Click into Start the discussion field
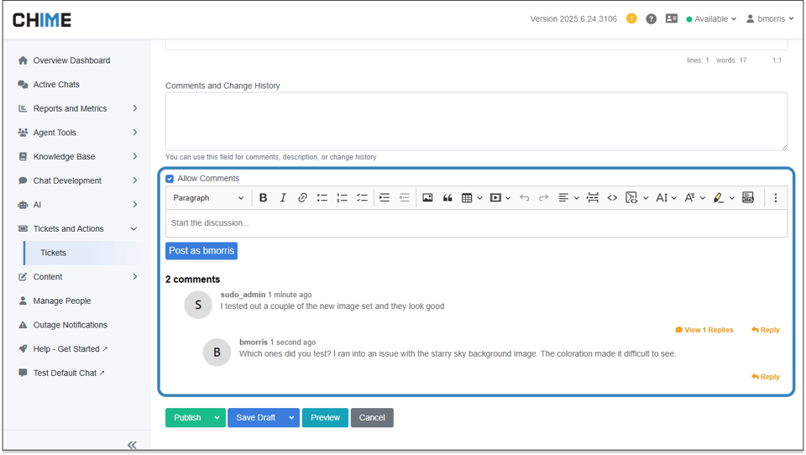The image size is (806, 455). point(477,223)
